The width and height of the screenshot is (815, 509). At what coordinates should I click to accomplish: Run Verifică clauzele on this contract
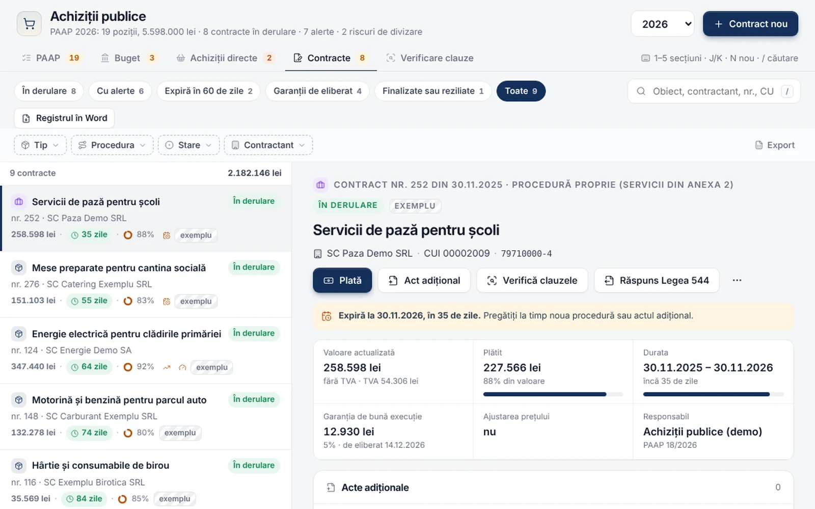point(532,280)
